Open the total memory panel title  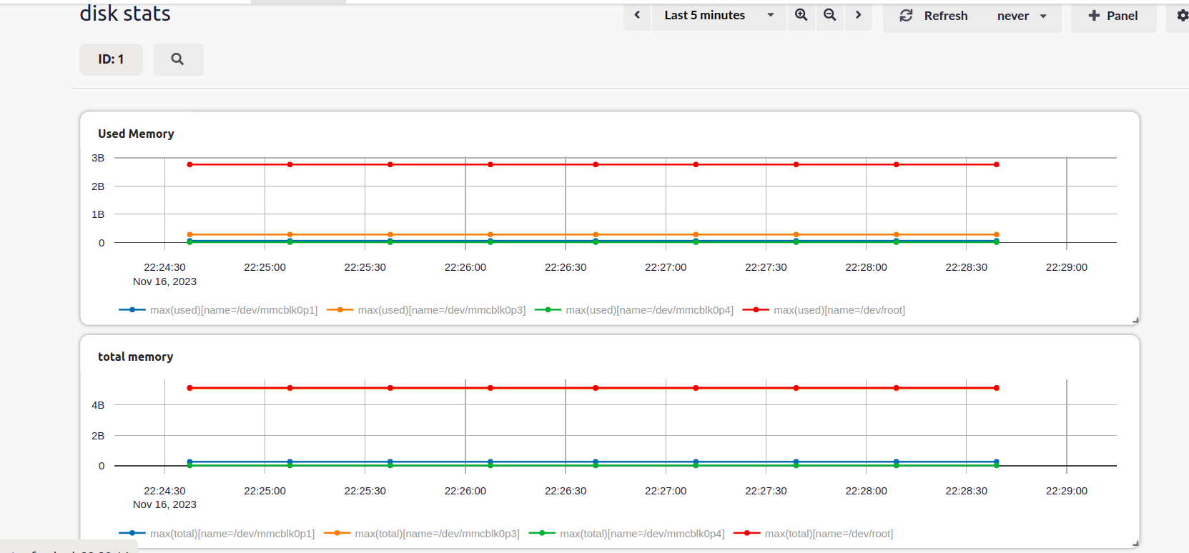[135, 357]
